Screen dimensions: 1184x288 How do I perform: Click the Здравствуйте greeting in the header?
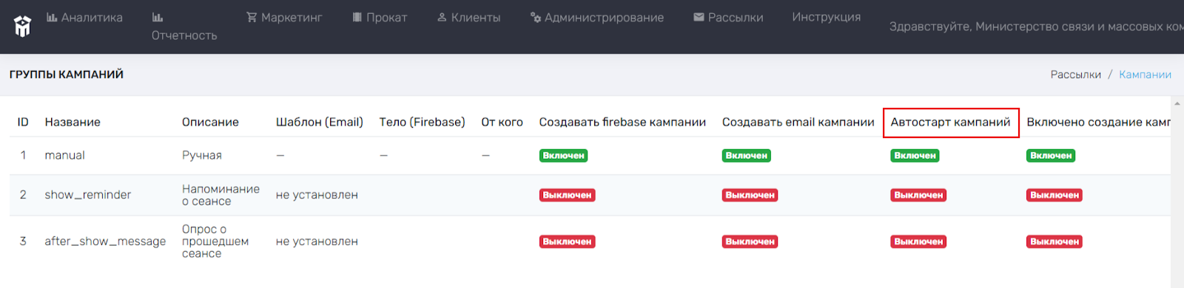coord(1036,27)
